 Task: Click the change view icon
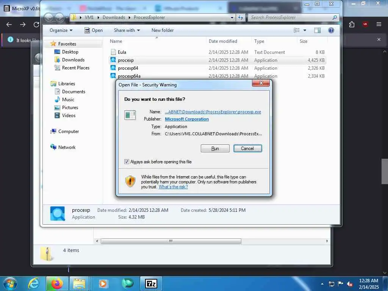296,30
